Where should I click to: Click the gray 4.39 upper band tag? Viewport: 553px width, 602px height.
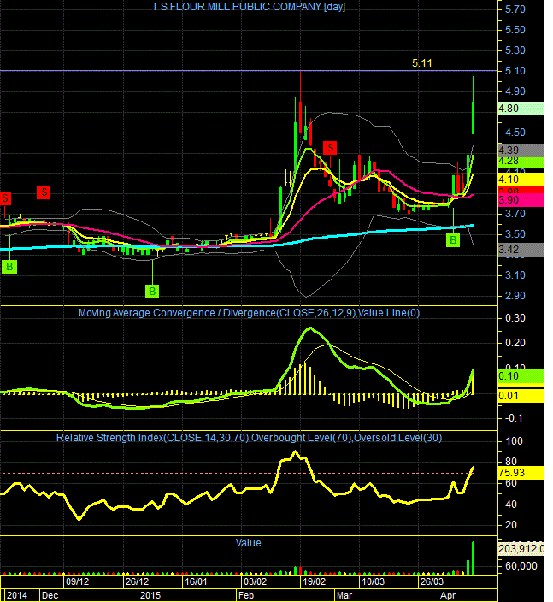coord(521,150)
